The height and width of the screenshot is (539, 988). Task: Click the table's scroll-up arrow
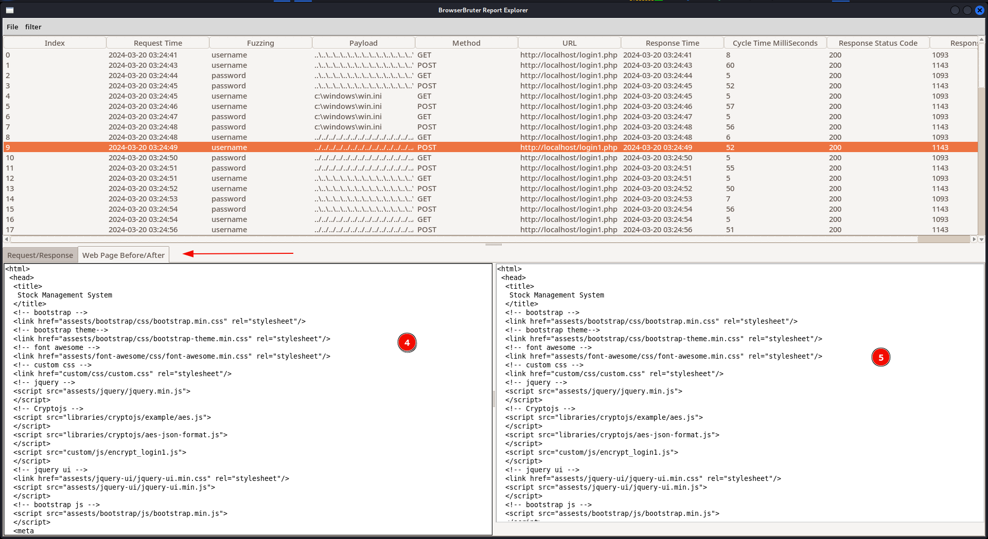981,39
